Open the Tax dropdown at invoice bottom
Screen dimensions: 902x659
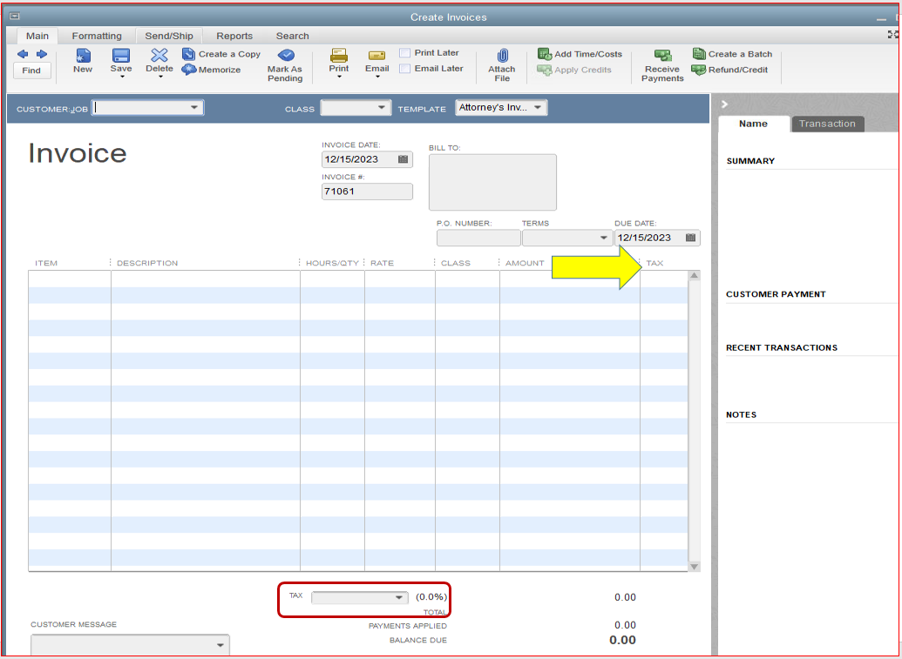click(x=400, y=597)
